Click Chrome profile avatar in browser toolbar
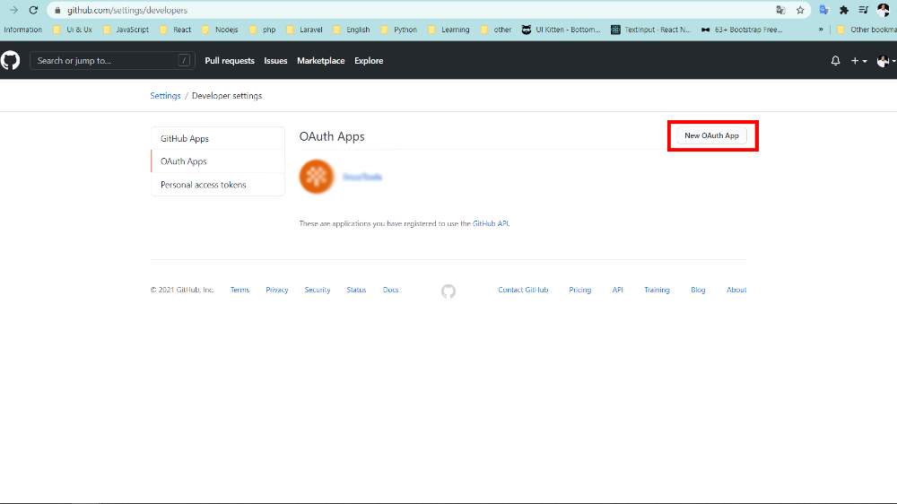This screenshot has width=897, height=504. point(884,10)
